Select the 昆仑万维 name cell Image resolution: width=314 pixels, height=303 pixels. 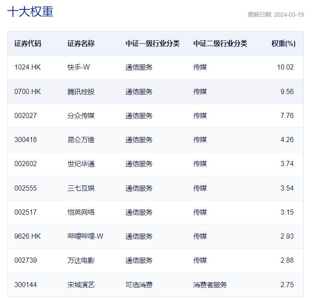(x=81, y=139)
